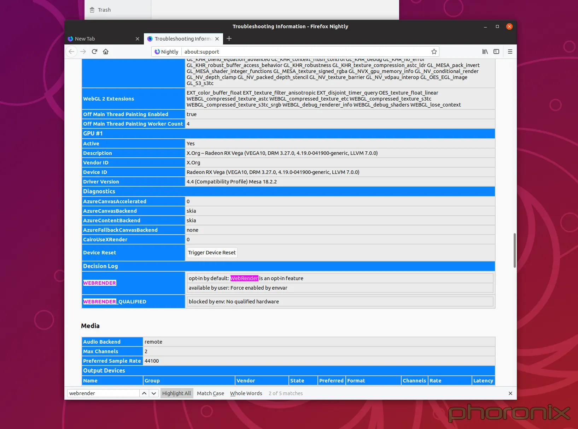
Task: Click the Trigger Device Reset button
Action: [x=212, y=253]
